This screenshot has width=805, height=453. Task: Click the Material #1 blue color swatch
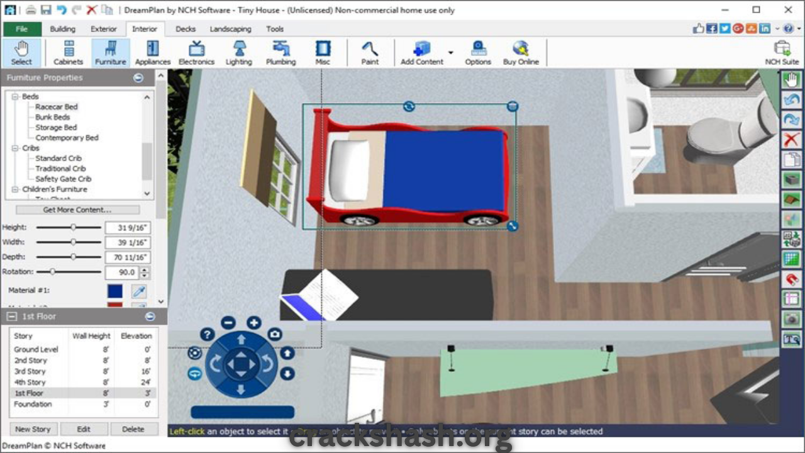(x=115, y=291)
